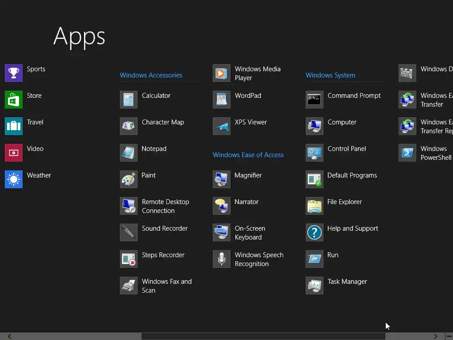Open the Computer icon
Screen dimensions: 453x340
click(315, 126)
